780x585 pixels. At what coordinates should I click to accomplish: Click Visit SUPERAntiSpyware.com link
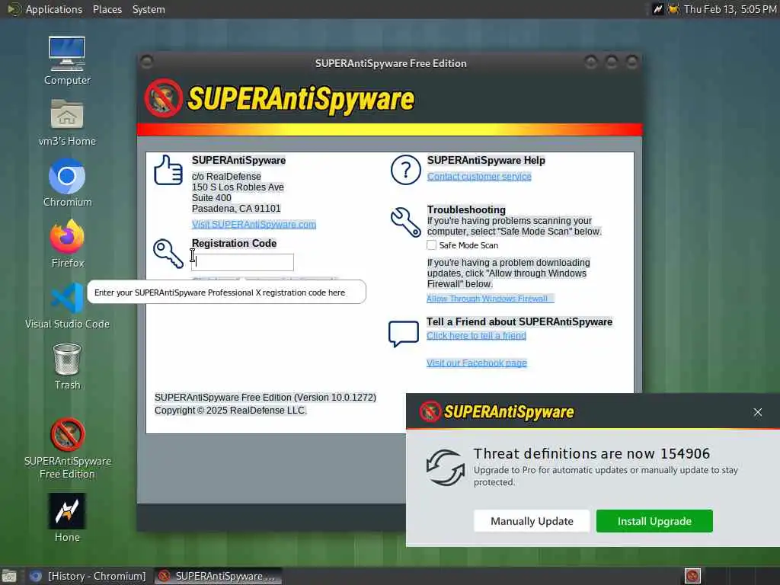coord(254,225)
